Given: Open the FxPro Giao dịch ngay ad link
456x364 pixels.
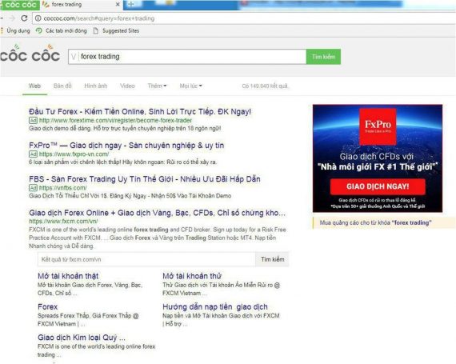Looking at the screenshot, I should pyautogui.click(x=126, y=146).
